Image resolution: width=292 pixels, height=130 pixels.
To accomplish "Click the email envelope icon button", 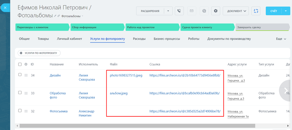I will click(192, 11).
